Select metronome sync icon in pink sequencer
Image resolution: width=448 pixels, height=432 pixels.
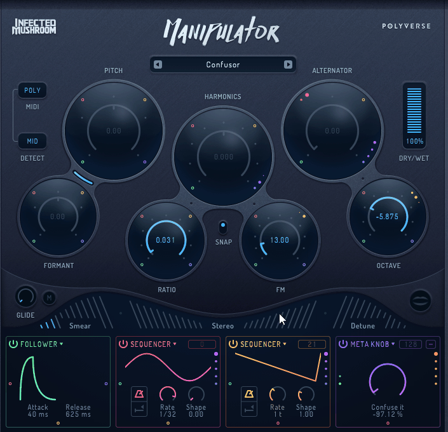tap(140, 395)
